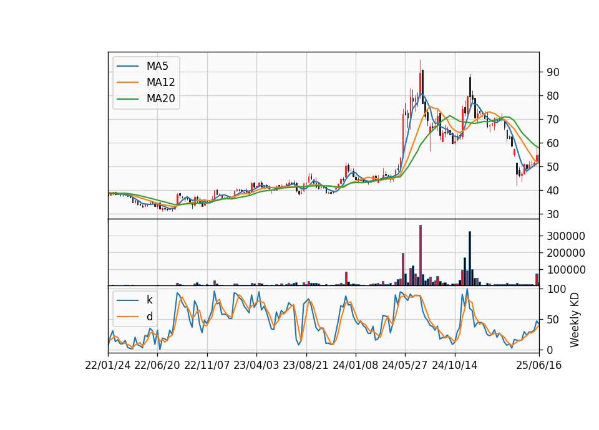Screen dimensions: 599x430
Task: Click the 100000 volume axis label
Action: pyautogui.click(x=566, y=270)
